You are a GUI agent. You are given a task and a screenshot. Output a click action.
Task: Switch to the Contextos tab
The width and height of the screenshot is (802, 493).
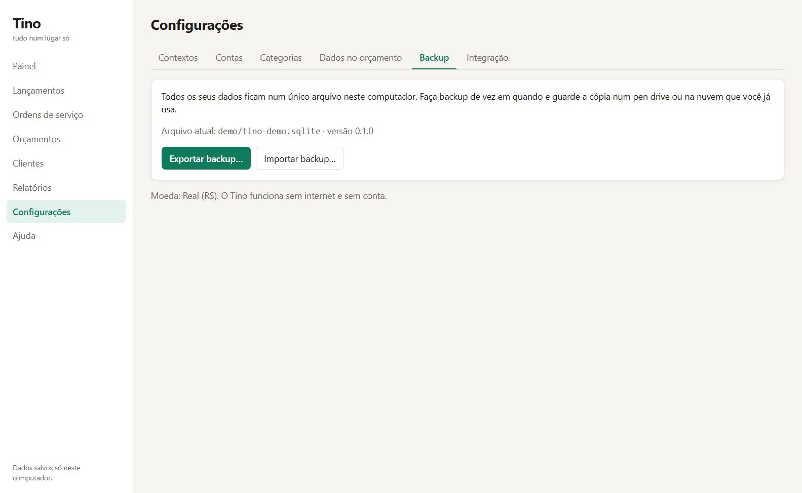point(178,58)
